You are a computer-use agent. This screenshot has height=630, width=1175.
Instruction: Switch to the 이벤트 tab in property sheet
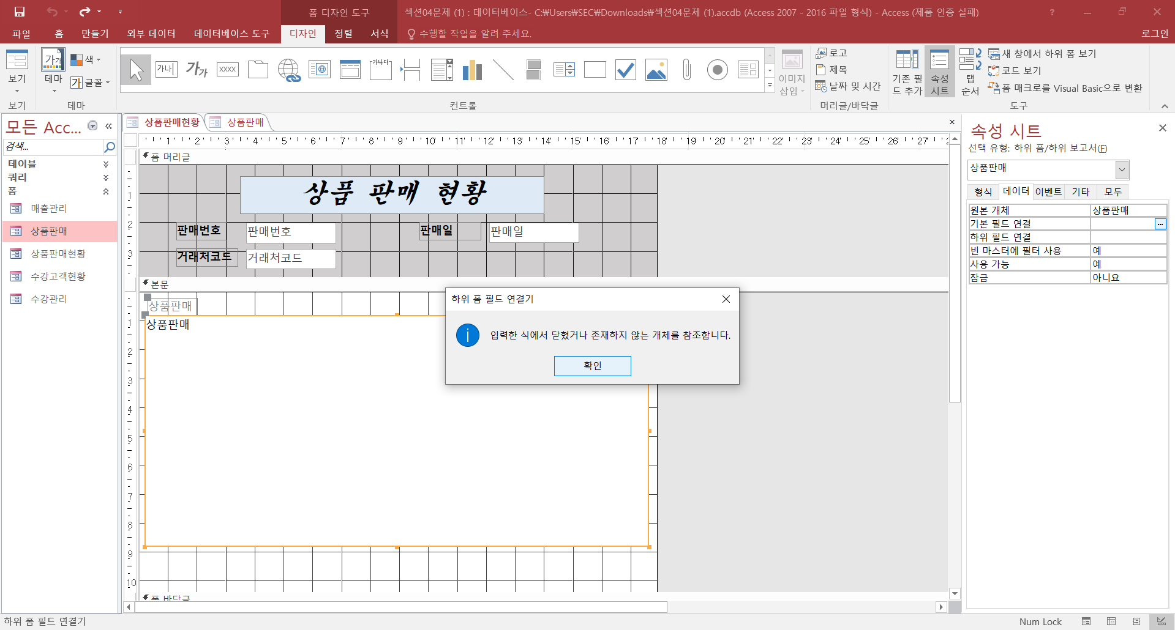pyautogui.click(x=1048, y=192)
